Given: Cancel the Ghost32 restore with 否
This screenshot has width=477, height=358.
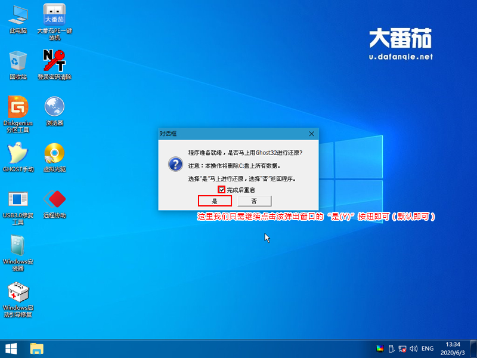Looking at the screenshot, I should [x=254, y=201].
